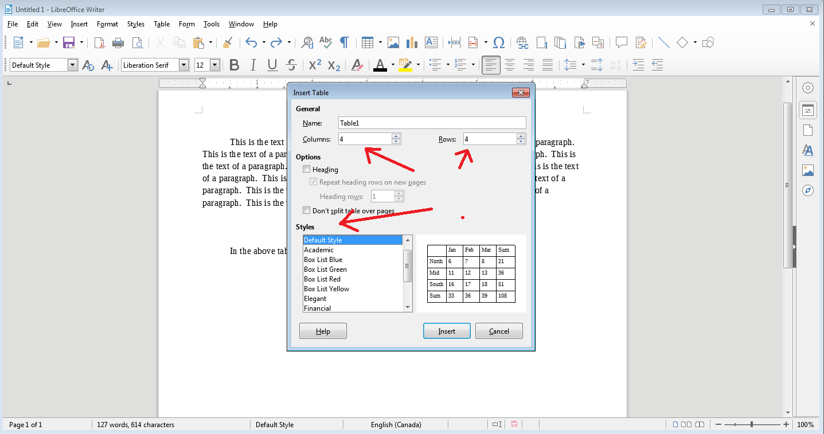Toggle Repeat heading rows on new pages

[314, 182]
